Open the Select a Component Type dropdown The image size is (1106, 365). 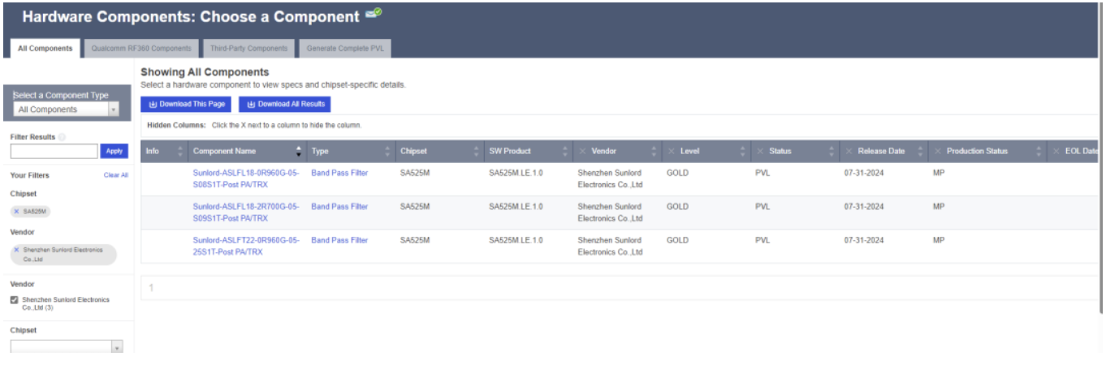pyautogui.click(x=67, y=109)
